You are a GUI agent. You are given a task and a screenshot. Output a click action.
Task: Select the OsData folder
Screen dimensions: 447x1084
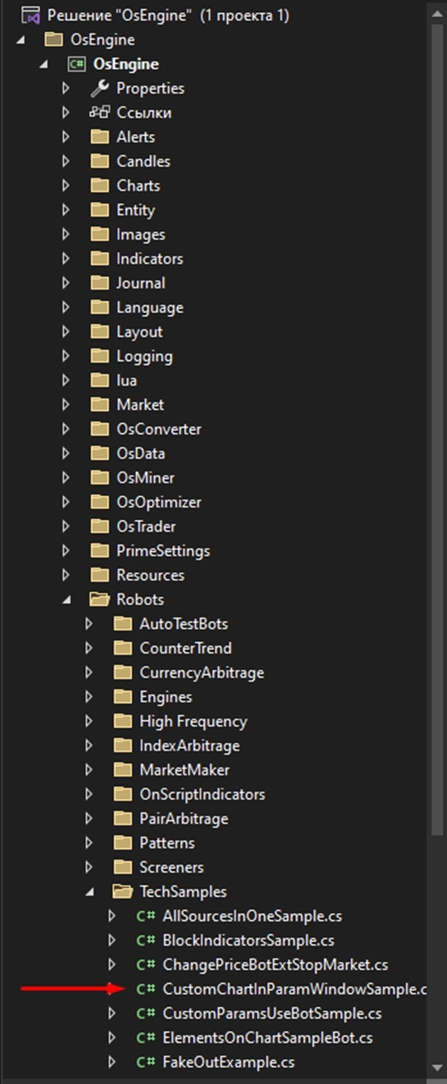pyautogui.click(x=140, y=453)
